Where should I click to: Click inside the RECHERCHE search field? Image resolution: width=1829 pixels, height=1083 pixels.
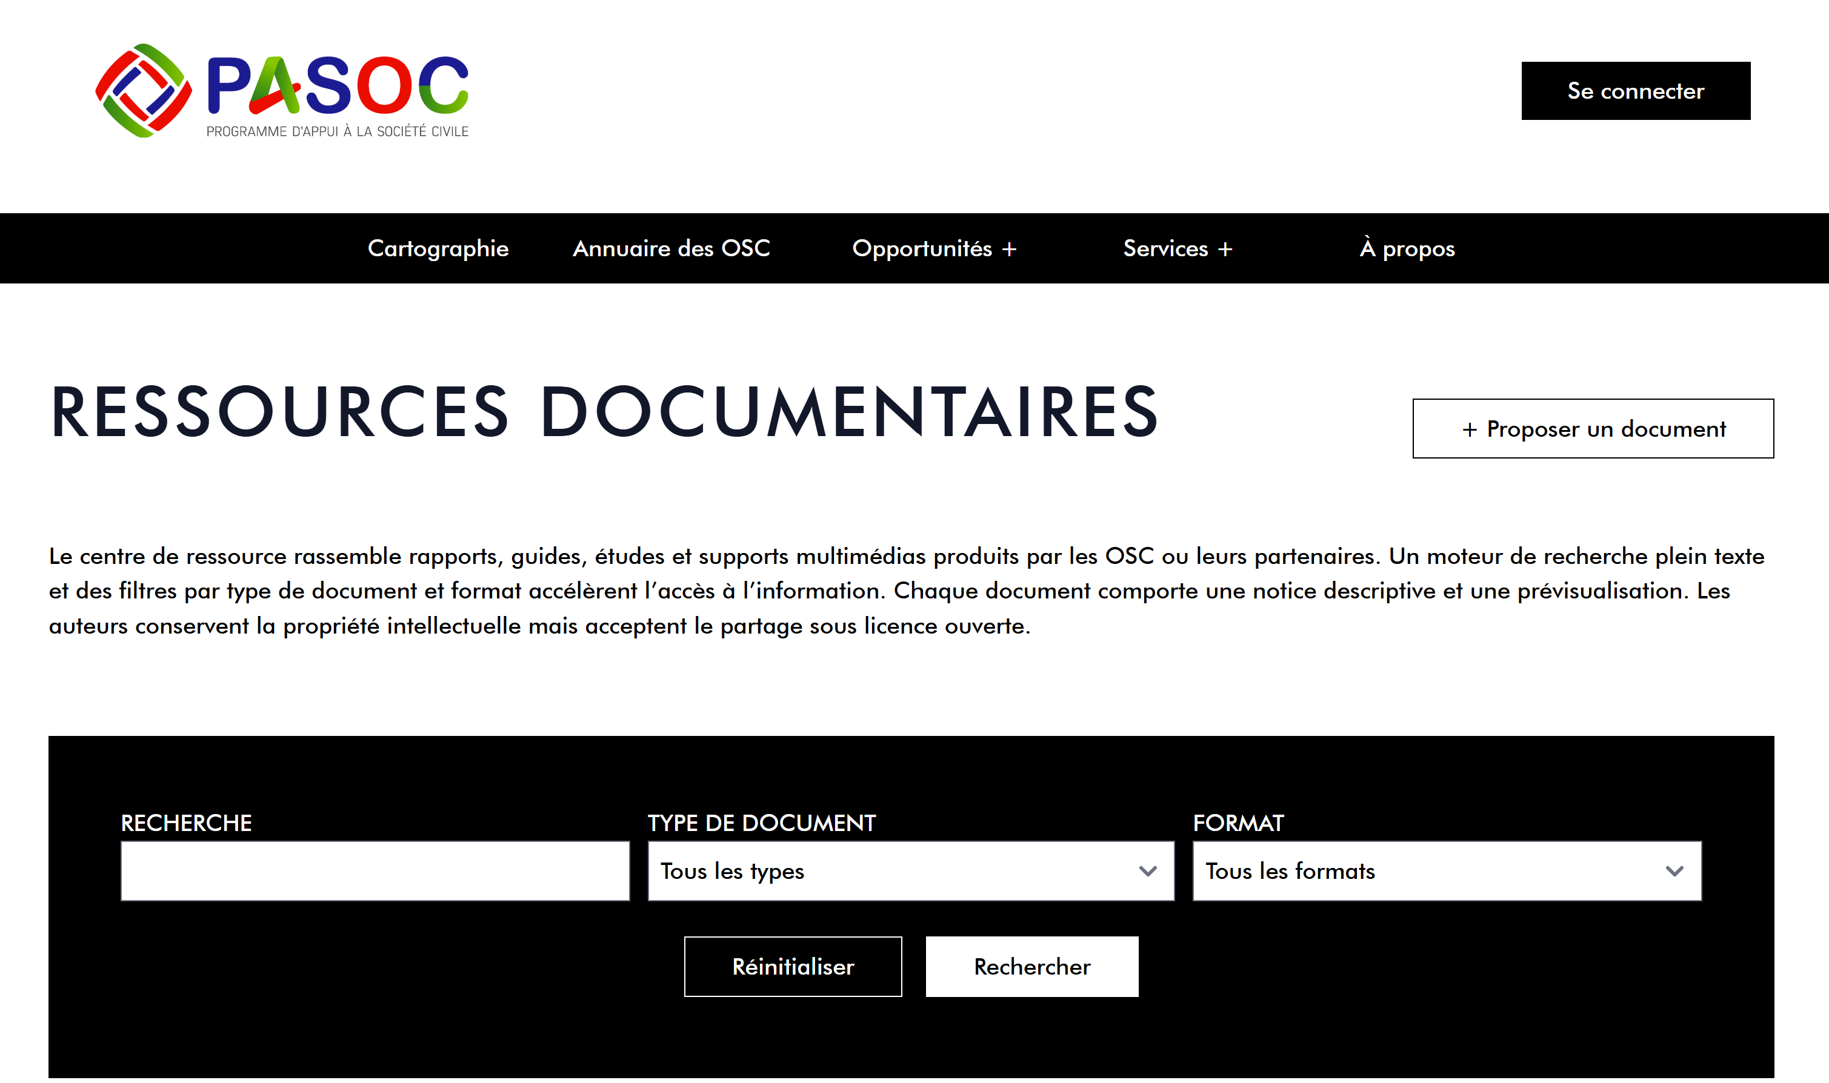[375, 870]
